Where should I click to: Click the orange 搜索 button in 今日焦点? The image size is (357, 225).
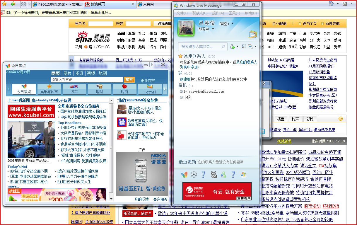129,79
